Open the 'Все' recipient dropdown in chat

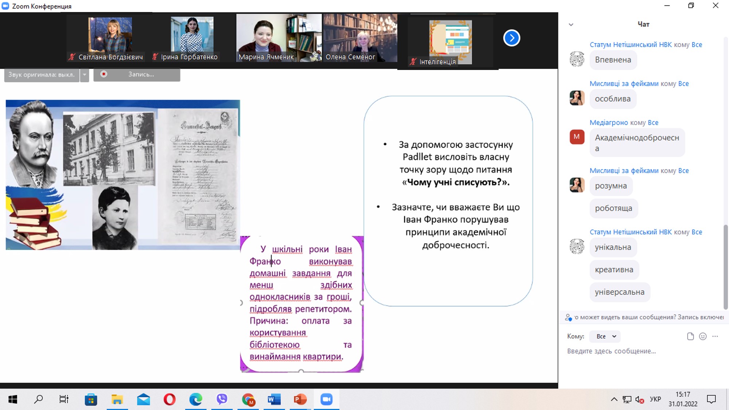tap(605, 336)
